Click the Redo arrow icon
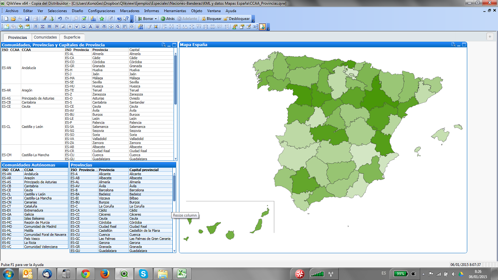498x280 pixels. point(67,19)
